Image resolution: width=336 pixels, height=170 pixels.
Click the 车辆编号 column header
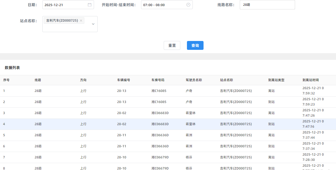point(124,80)
